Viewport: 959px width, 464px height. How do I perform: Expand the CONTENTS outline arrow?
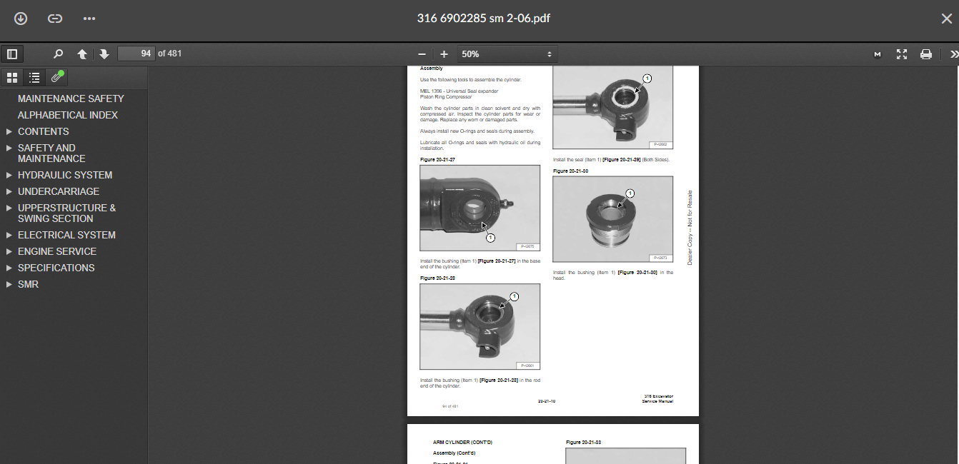tap(9, 131)
